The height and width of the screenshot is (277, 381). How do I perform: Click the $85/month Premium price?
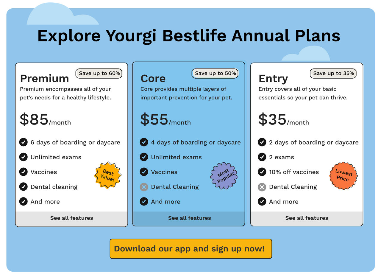[45, 120]
